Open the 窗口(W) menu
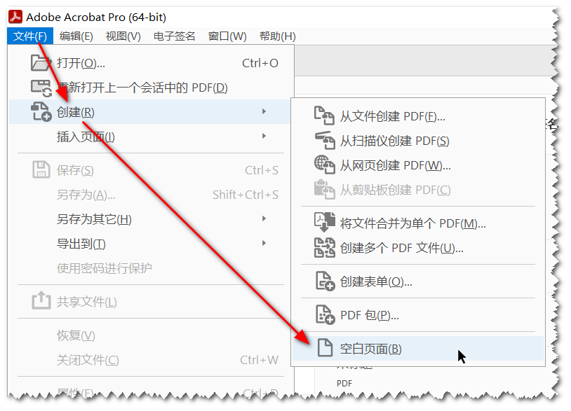Screen dimensions: 571x411 [227, 36]
